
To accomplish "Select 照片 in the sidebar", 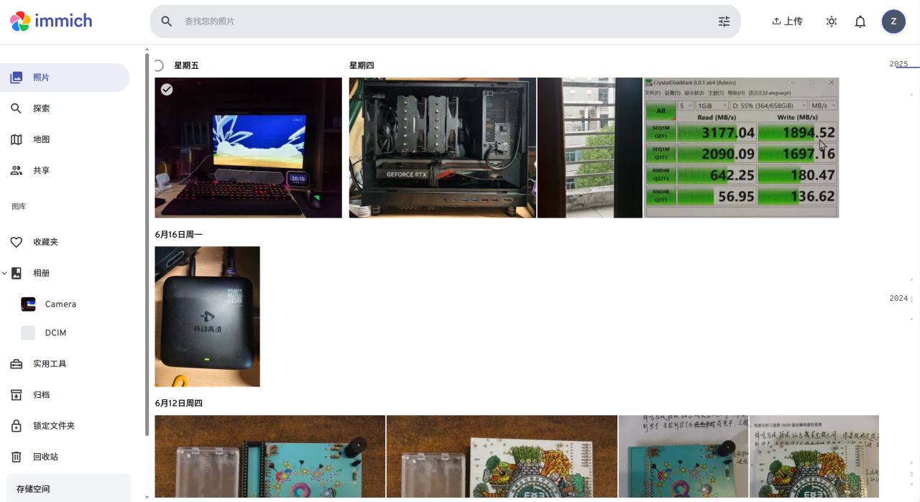I will point(65,78).
